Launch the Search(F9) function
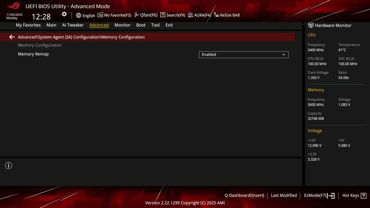 click(173, 15)
